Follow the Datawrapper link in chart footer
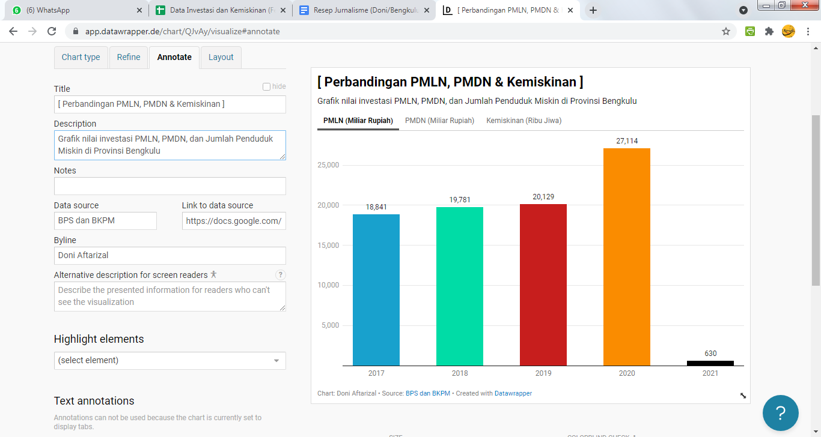821x437 pixels. pyautogui.click(x=513, y=394)
